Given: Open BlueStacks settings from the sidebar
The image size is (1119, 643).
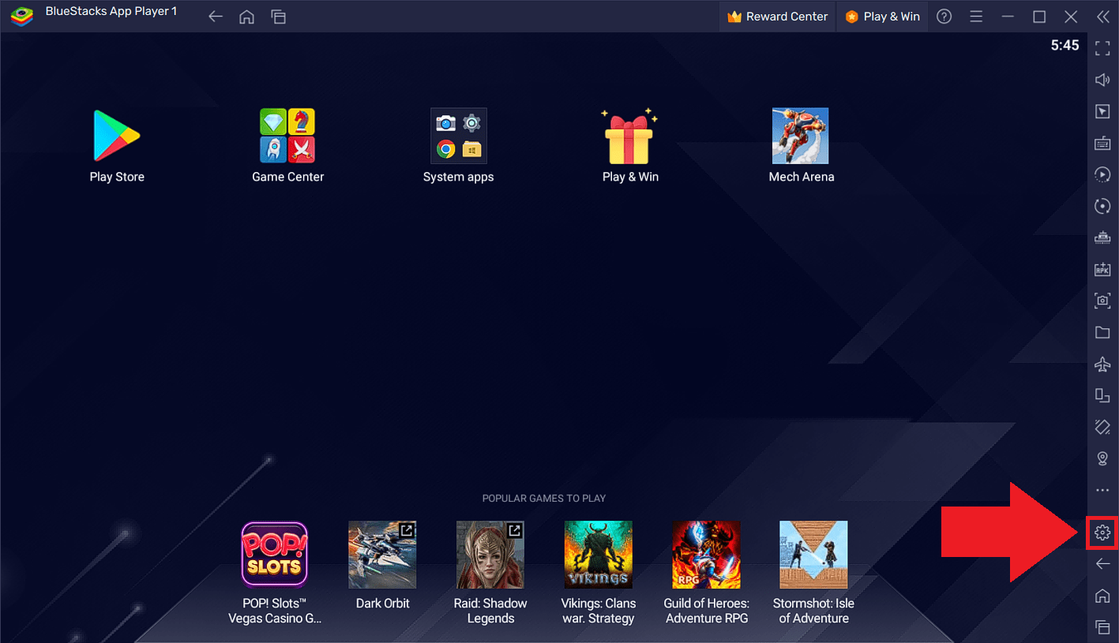Looking at the screenshot, I should (1102, 533).
